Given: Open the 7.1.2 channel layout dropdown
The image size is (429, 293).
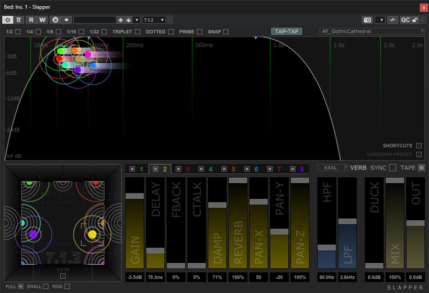Looking at the screenshot, I should coord(154,20).
